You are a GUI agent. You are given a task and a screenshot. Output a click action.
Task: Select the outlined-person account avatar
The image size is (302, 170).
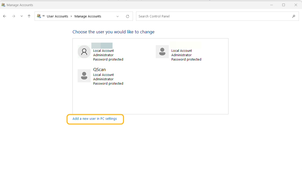point(84,52)
